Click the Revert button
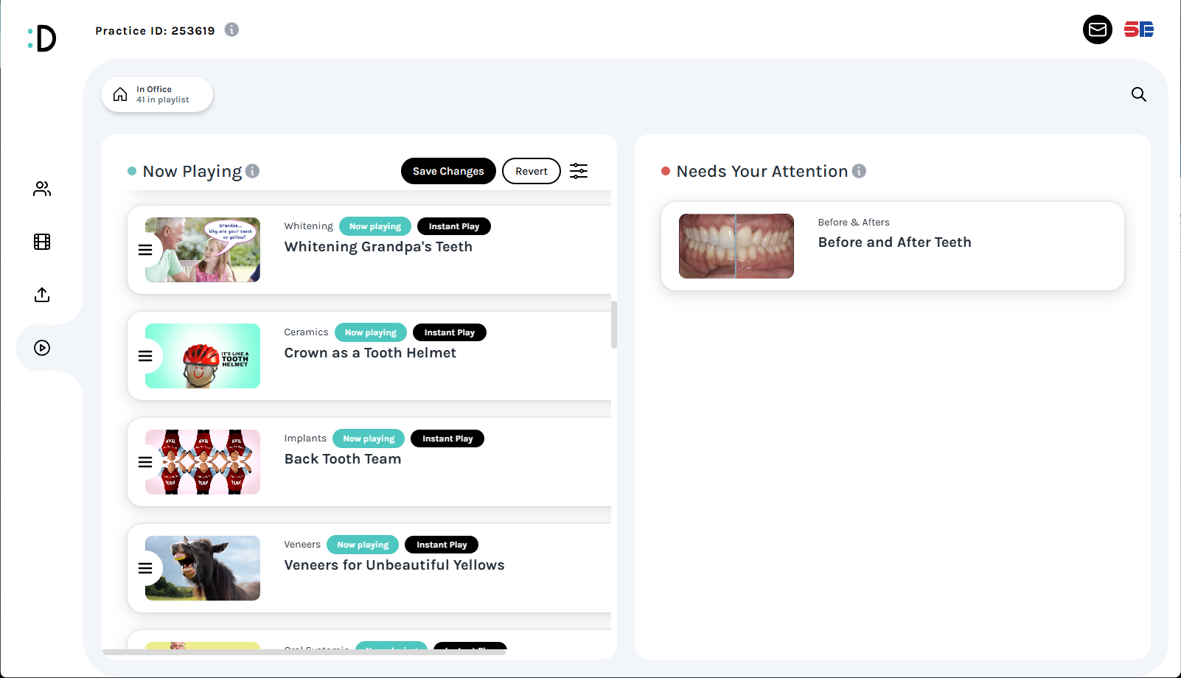 pos(532,171)
